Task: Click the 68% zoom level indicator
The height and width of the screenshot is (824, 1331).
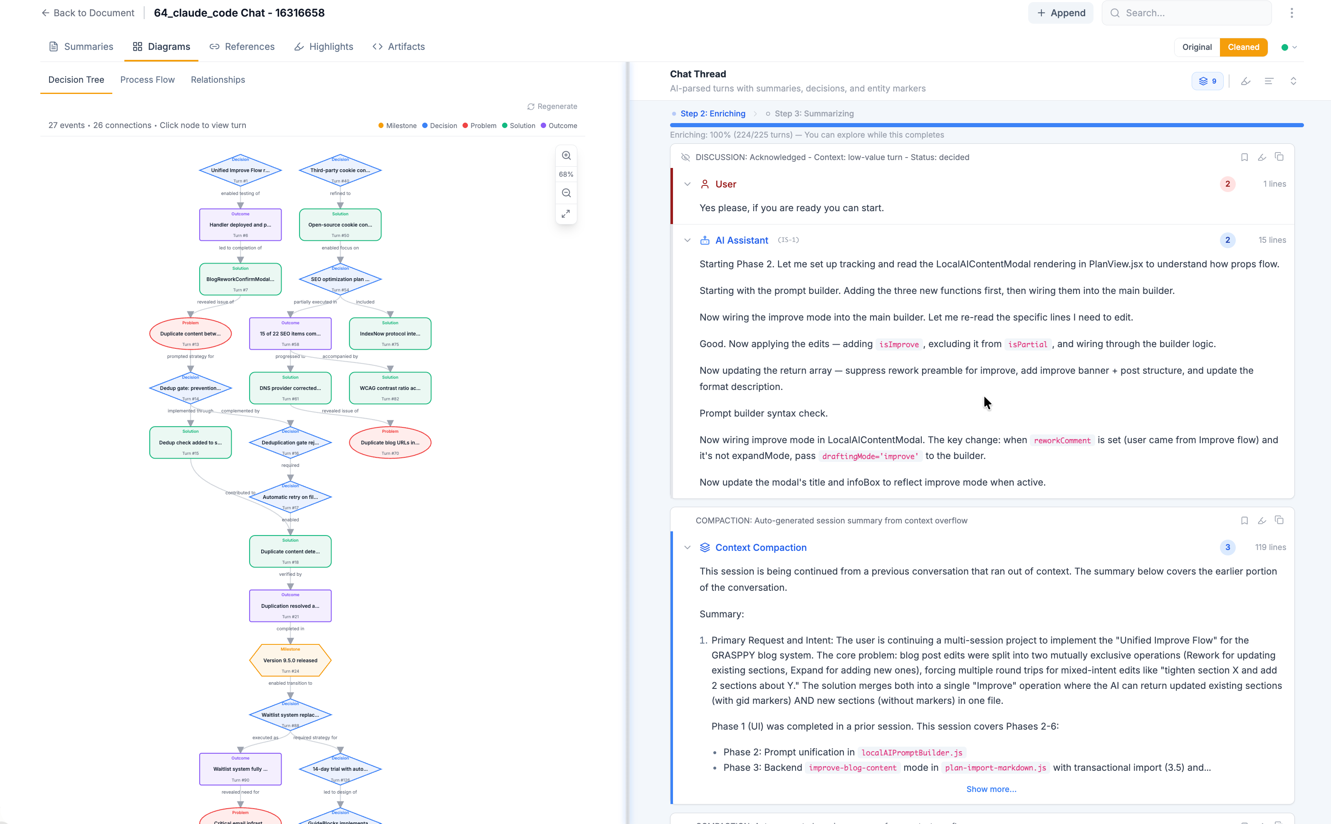Action: (566, 174)
